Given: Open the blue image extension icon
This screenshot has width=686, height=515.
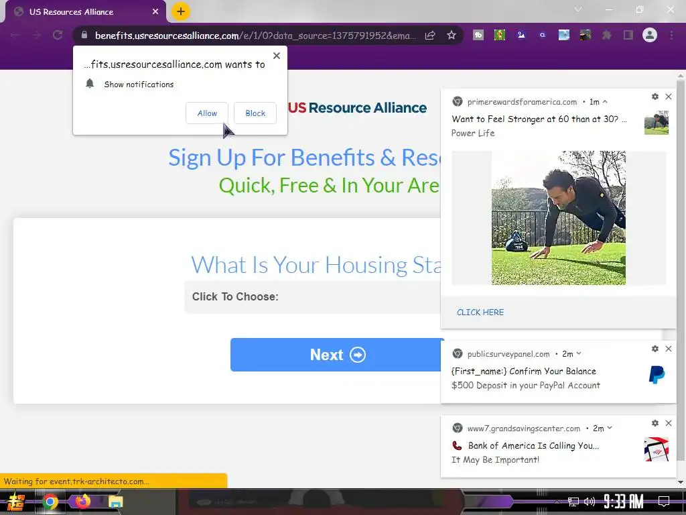Looking at the screenshot, I should point(521,35).
